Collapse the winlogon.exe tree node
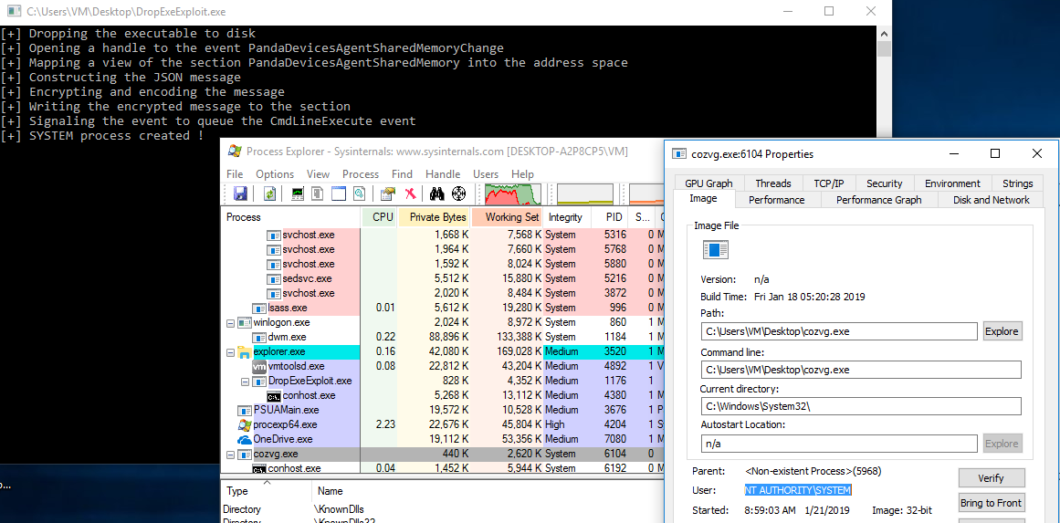 coord(230,322)
